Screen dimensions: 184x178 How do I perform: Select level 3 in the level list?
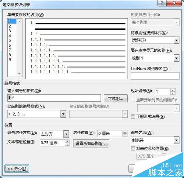(10, 31)
